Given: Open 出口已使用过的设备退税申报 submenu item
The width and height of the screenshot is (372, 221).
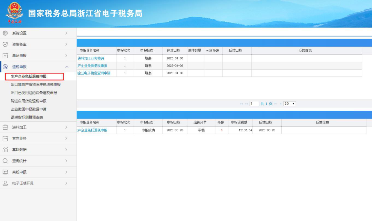Looking at the screenshot, I should (34, 93).
